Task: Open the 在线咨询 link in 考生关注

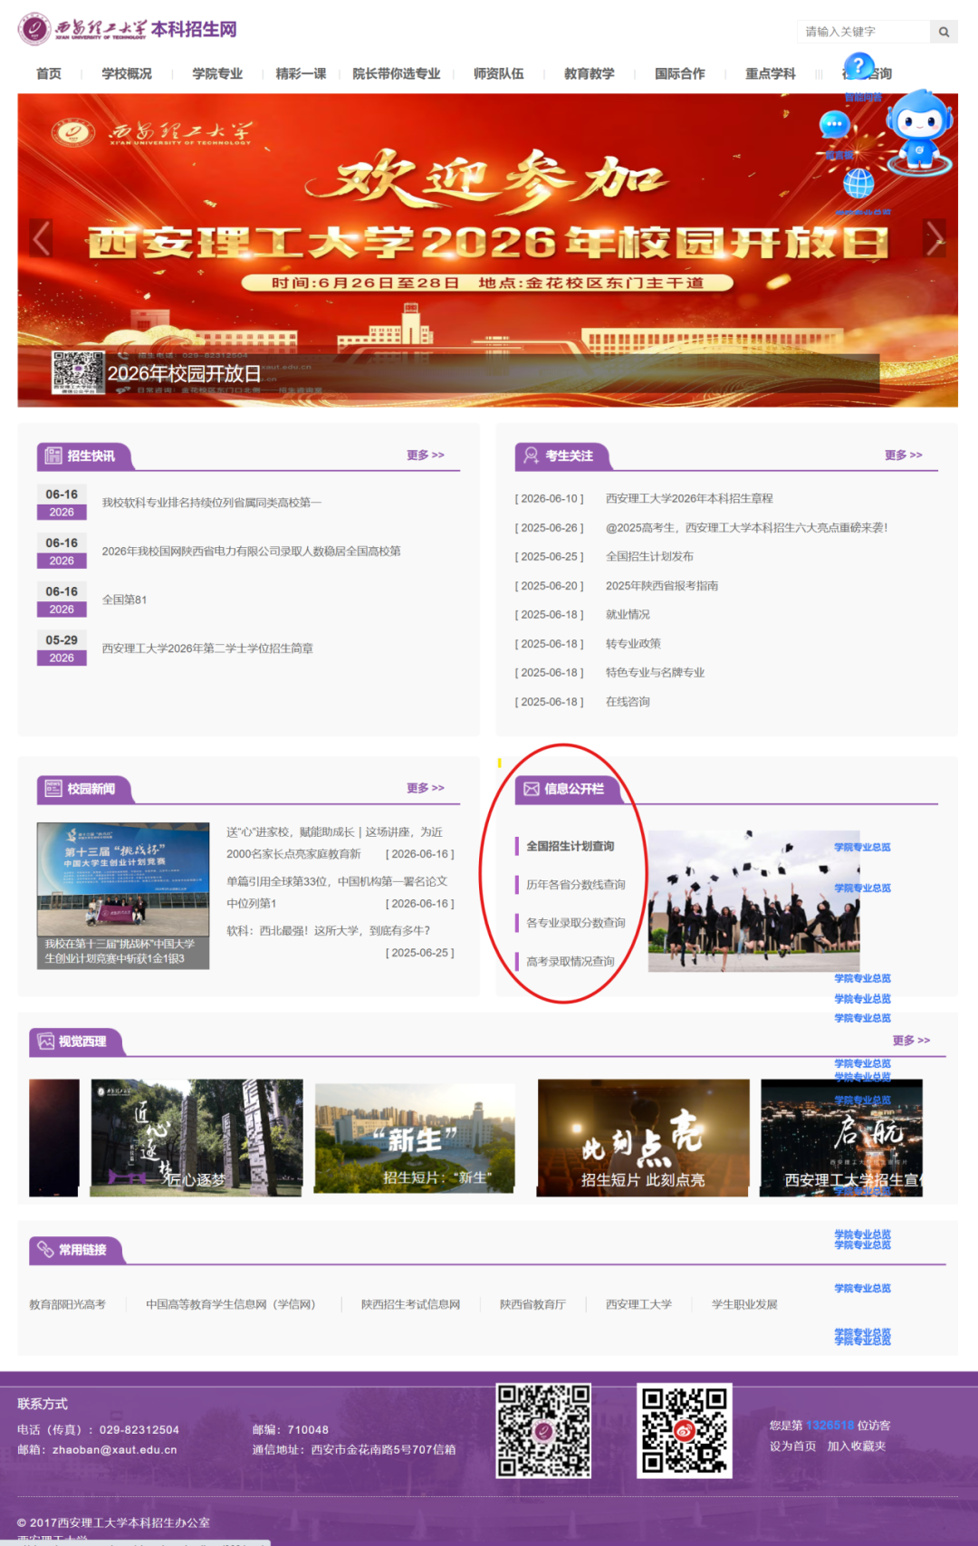Action: pyautogui.click(x=628, y=702)
